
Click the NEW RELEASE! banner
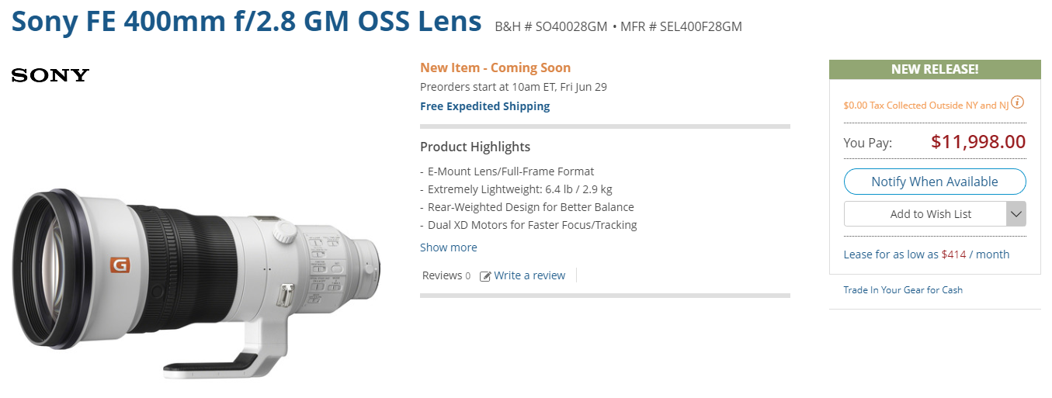pos(934,69)
